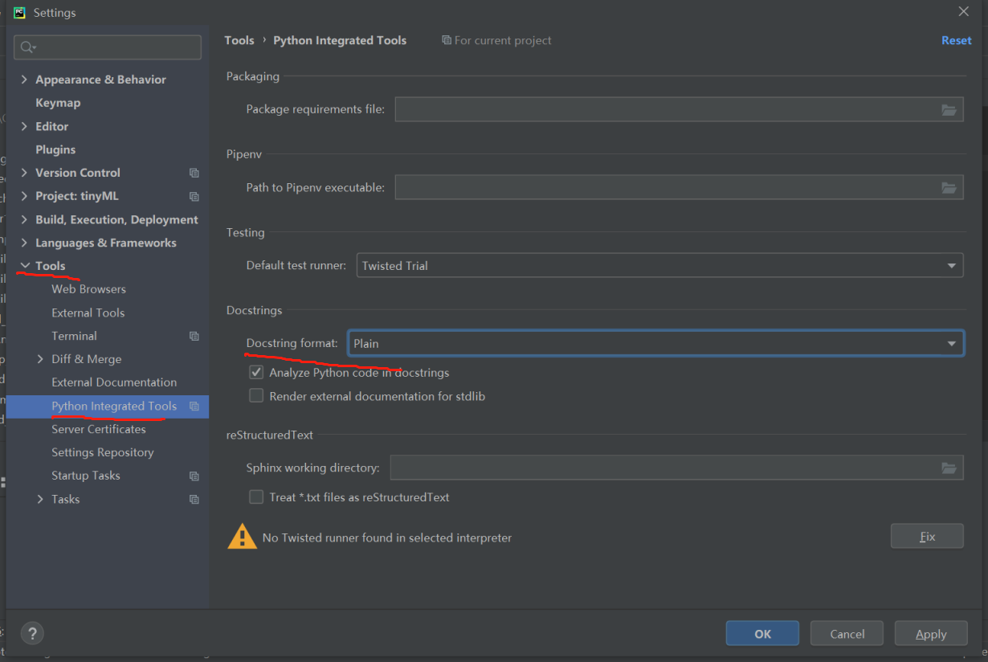988x662 pixels.
Task: Click folder icon for Sphinx working directory
Action: click(x=949, y=468)
